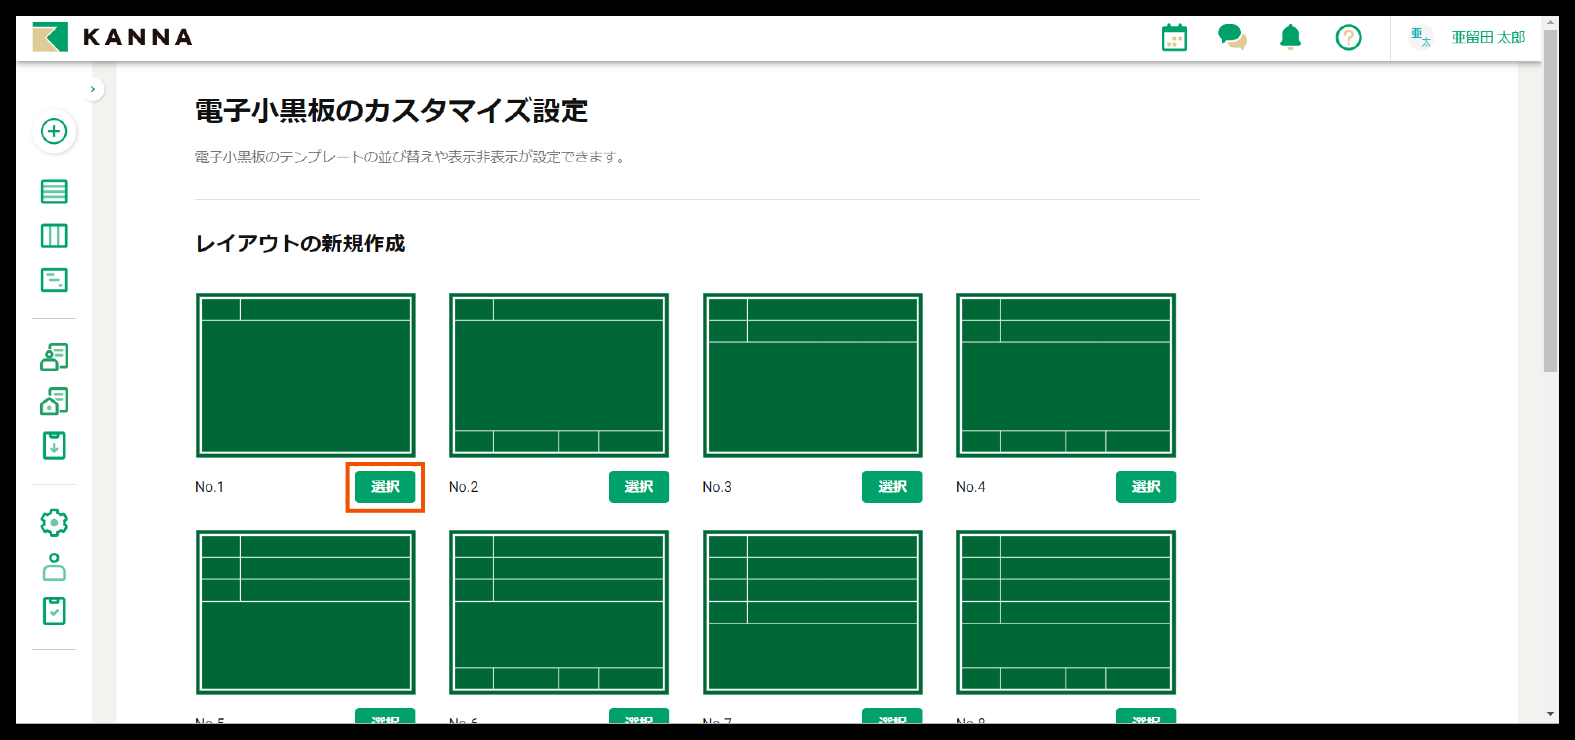Open the gantt chart sidebar icon
The image size is (1575, 740).
point(54,280)
